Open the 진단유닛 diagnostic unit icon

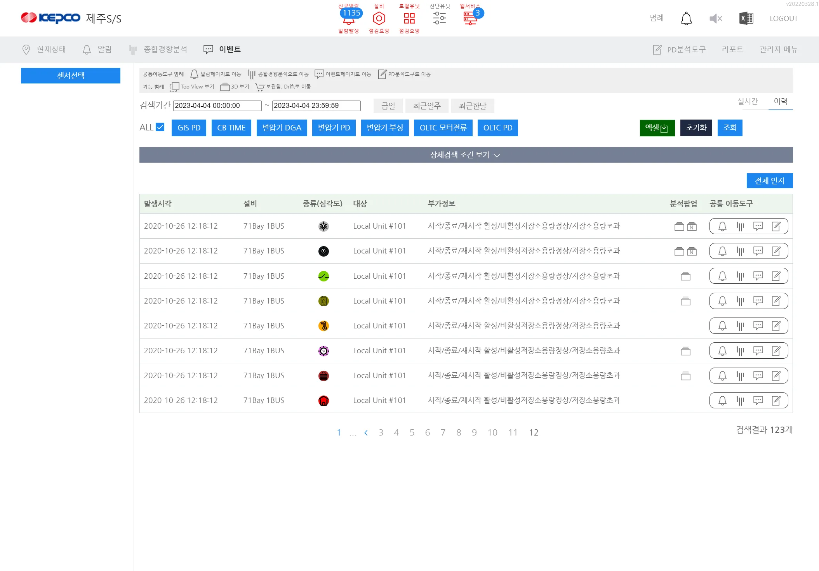pos(440,18)
